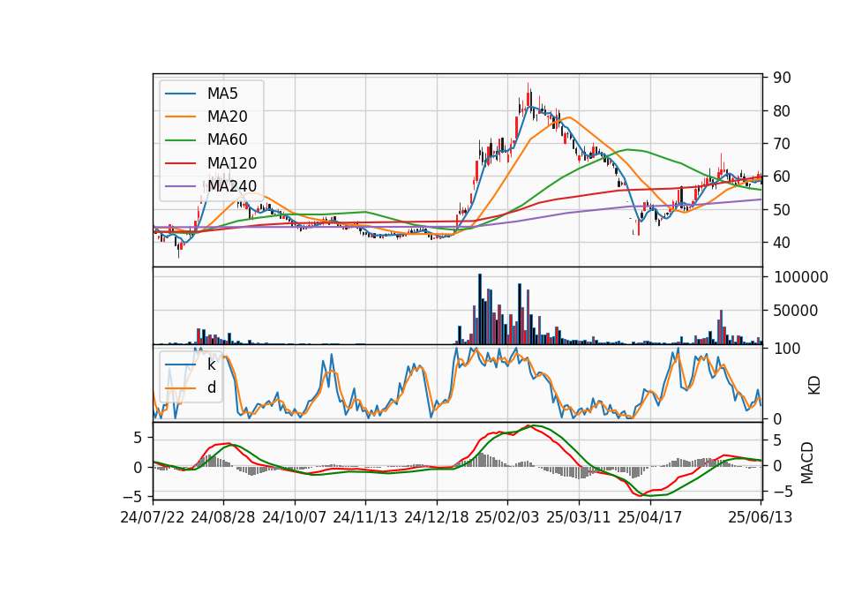Click the 70 price axis label
Viewport: 847px width, 609px height.
[x=783, y=144]
